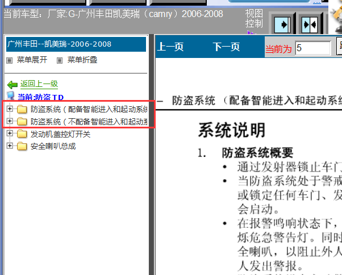The image size is (342, 275).
Task: Click the current page number field
Action: (x=313, y=48)
